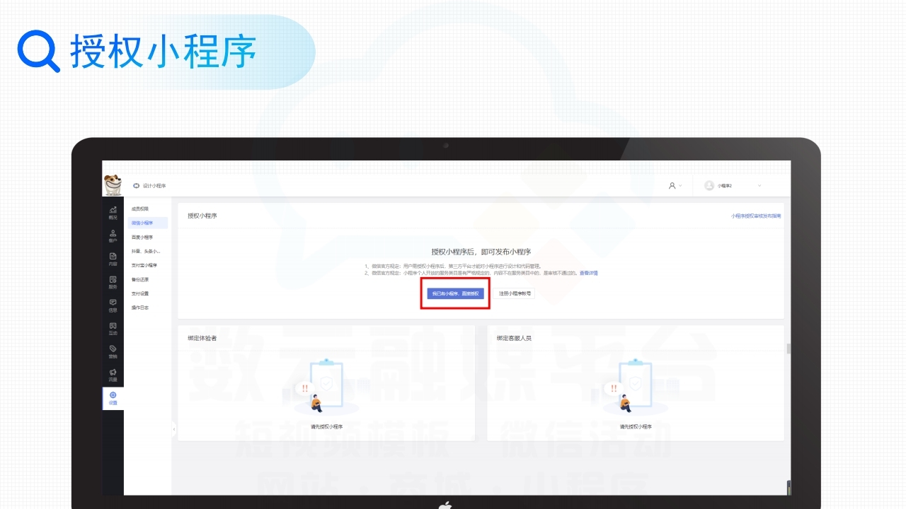The height and width of the screenshot is (509, 906).
Task: Click the dog mascot logo
Action: click(112, 185)
